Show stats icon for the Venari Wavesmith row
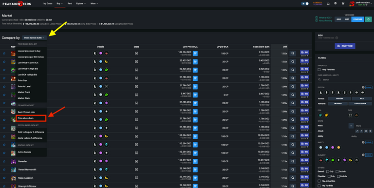 136,169
